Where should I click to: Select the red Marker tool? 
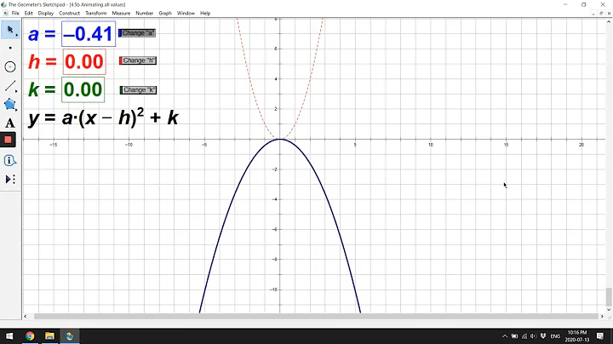pos(8,140)
